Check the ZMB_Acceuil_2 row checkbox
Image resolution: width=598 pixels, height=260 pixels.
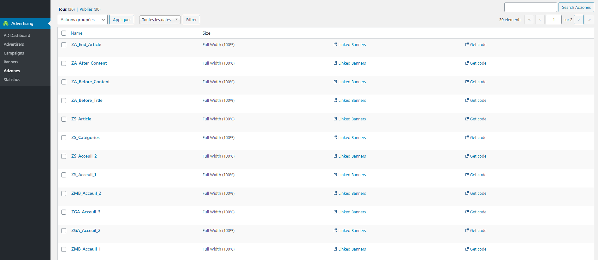pos(64,194)
